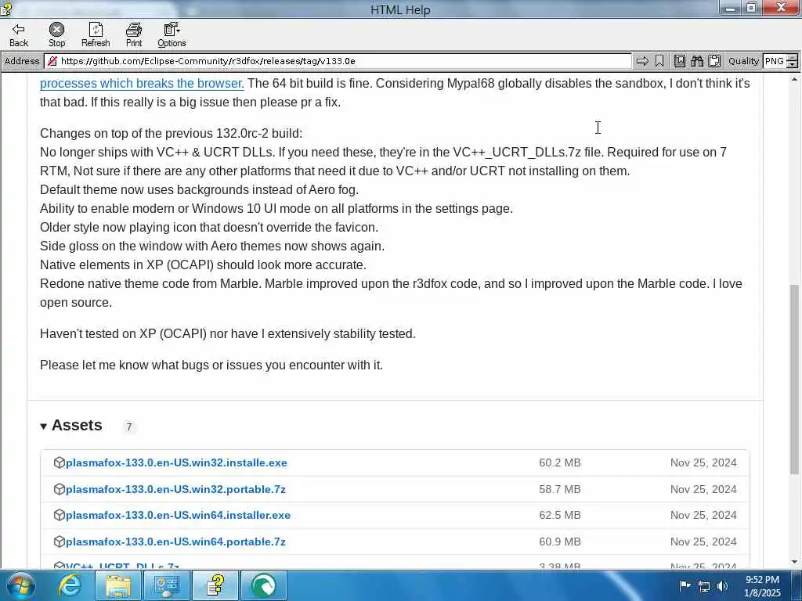Click 'Default theme now uses backgrounds' line
The image size is (802, 601).
point(199,189)
